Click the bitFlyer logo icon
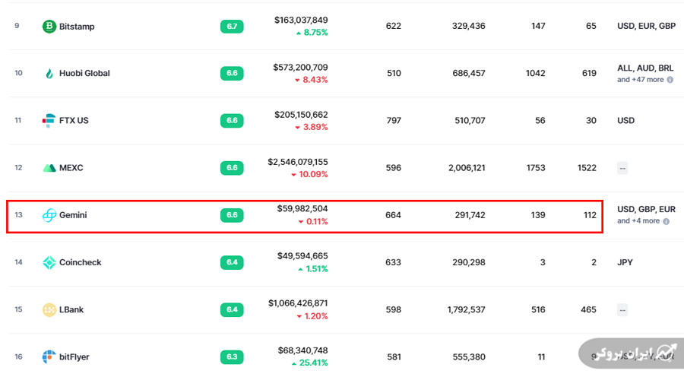Viewport: 684px width, 377px height. pos(49,357)
